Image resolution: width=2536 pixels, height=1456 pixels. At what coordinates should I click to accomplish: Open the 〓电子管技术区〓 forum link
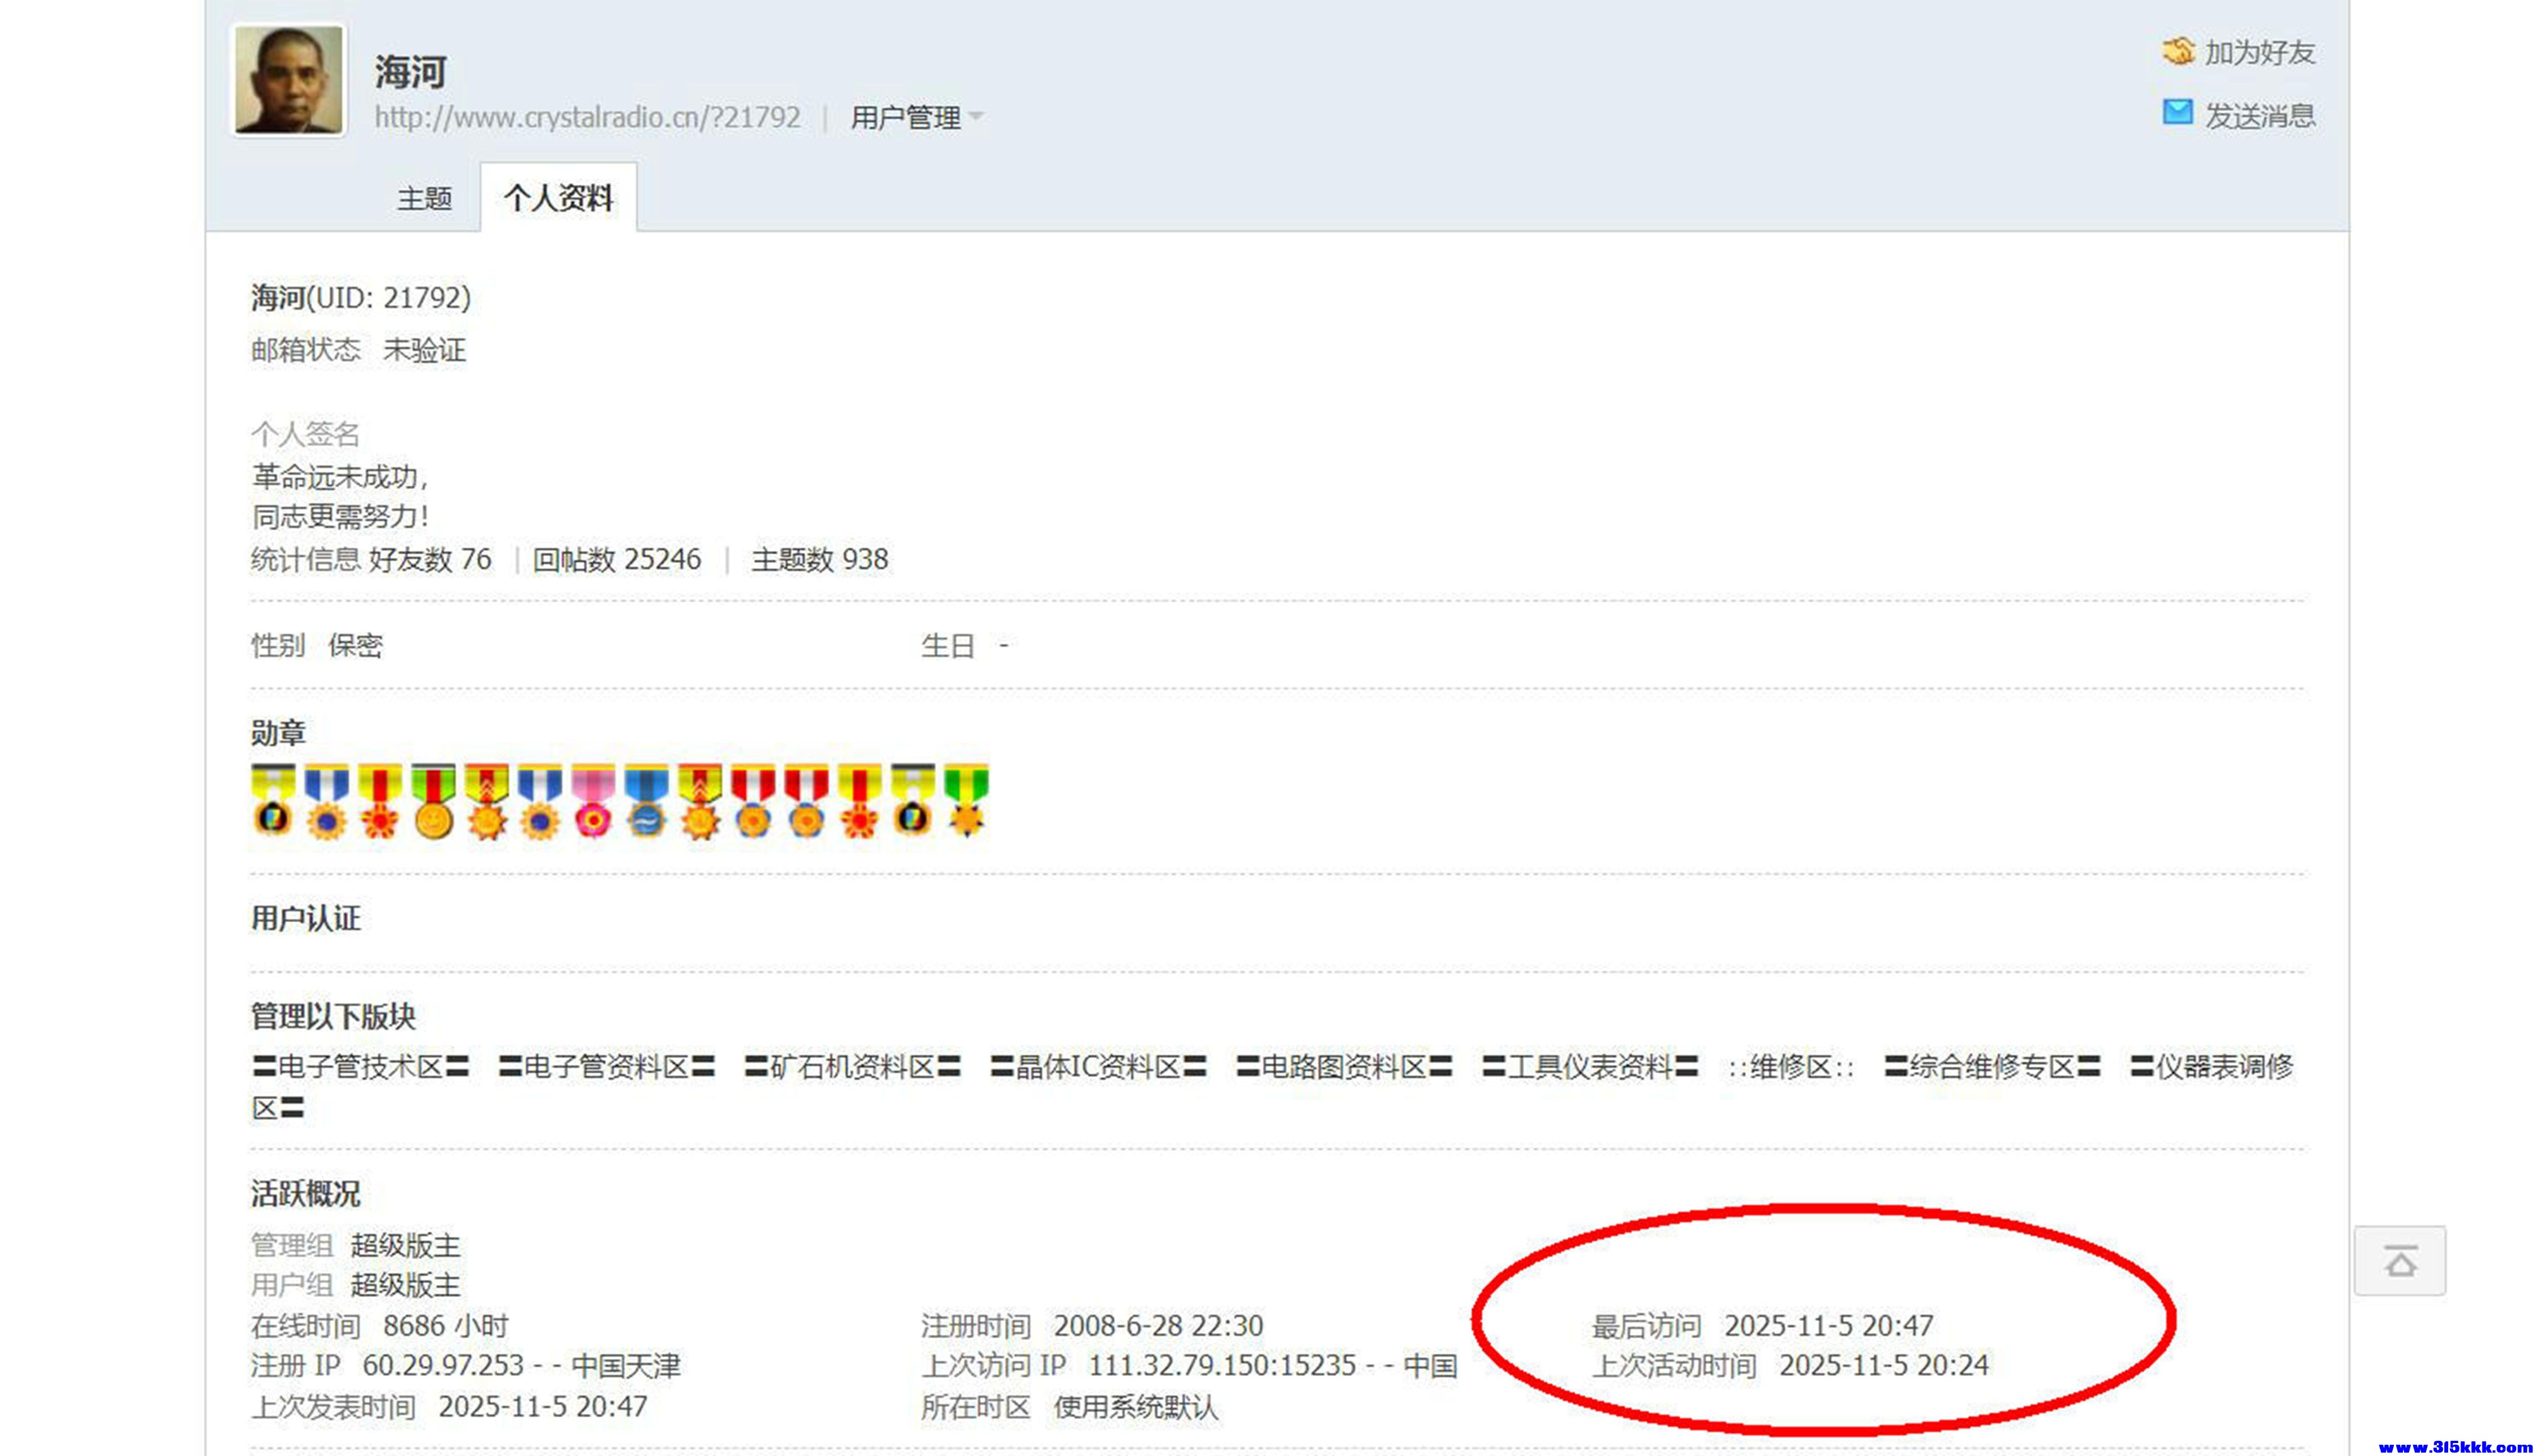point(360,1067)
